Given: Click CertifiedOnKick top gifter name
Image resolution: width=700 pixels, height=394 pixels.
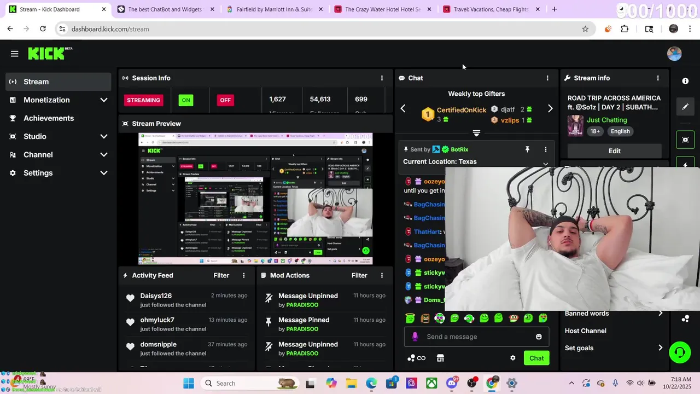Looking at the screenshot, I should (462, 110).
